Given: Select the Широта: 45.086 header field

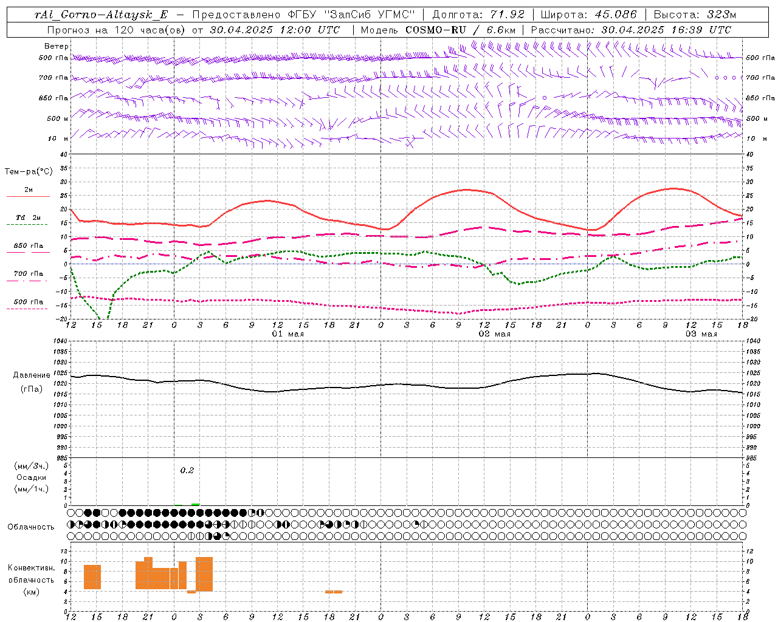Looking at the screenshot, I should 589,15.
